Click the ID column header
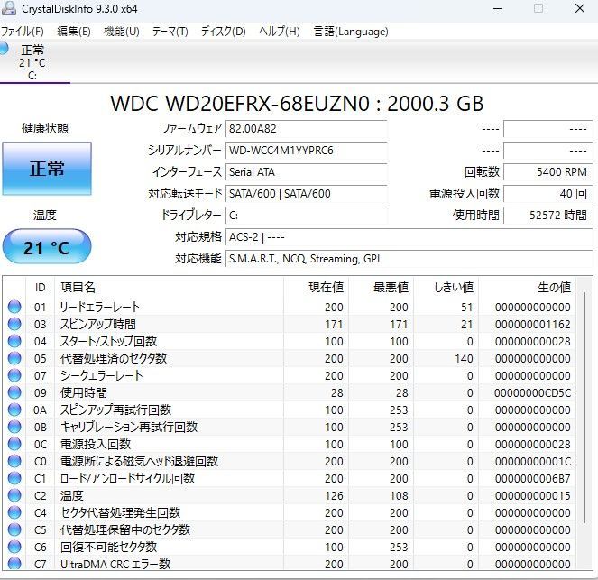 [40, 287]
